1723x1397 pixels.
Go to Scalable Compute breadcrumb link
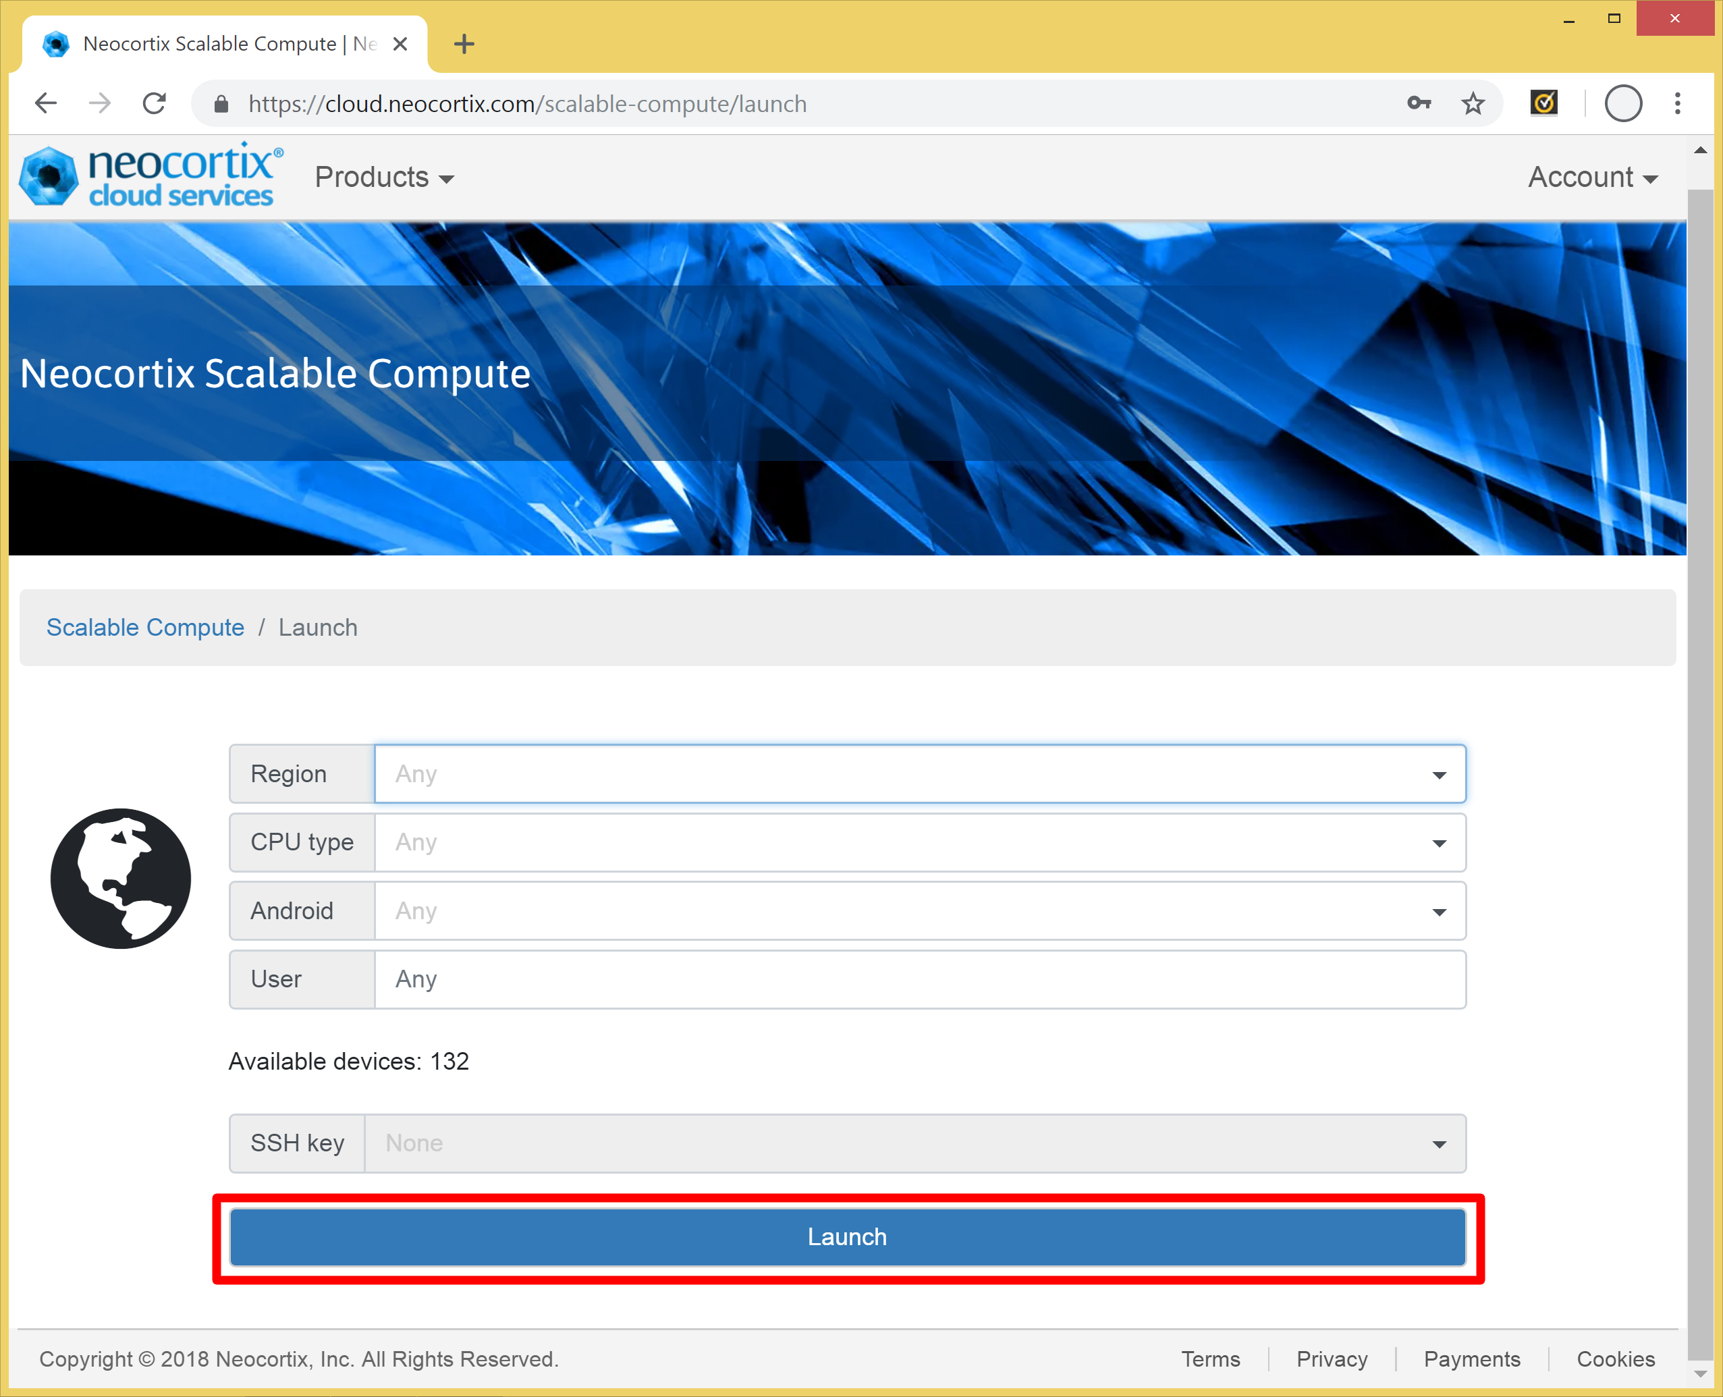pyautogui.click(x=145, y=628)
